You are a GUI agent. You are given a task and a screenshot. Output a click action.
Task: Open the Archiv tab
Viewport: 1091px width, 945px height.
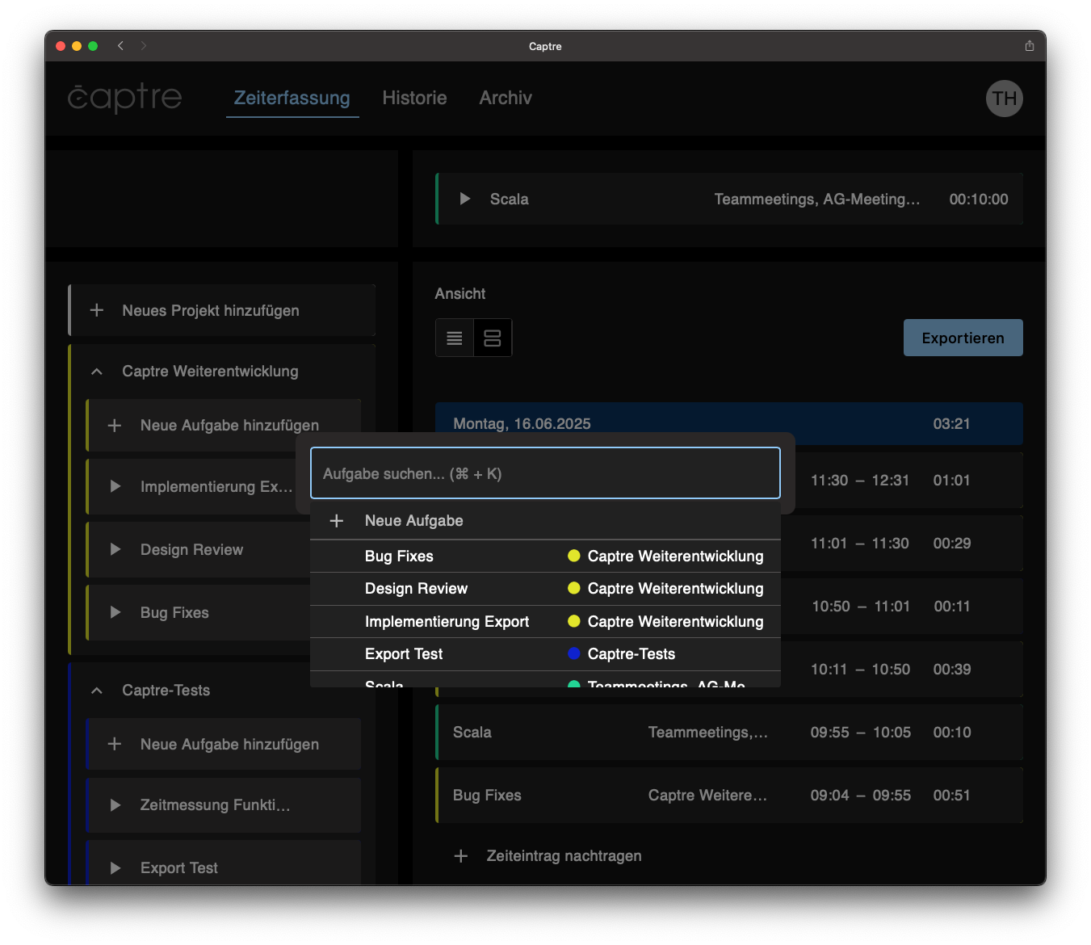coord(506,98)
